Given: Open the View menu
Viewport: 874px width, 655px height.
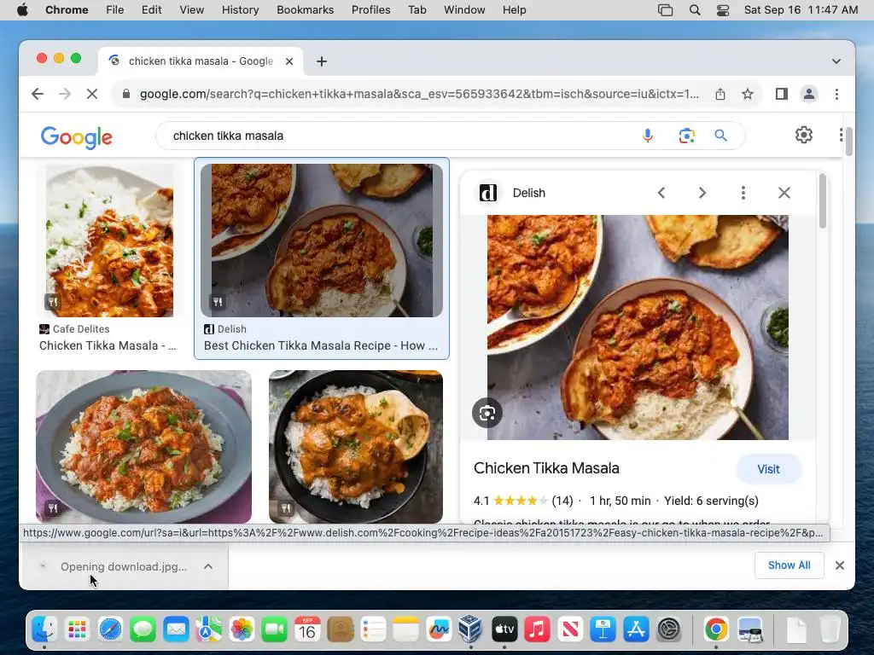Looking at the screenshot, I should click(192, 10).
